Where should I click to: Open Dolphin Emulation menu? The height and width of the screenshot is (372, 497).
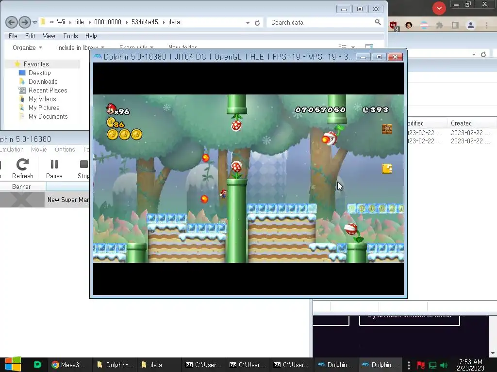pos(12,149)
